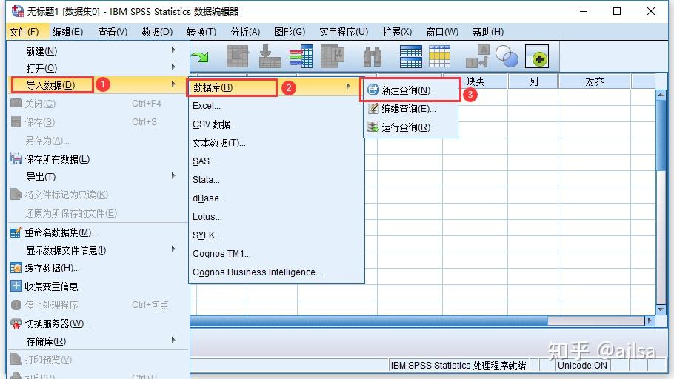Click the SPSS application icon in title bar
This screenshot has height=379, width=674.
18,11
